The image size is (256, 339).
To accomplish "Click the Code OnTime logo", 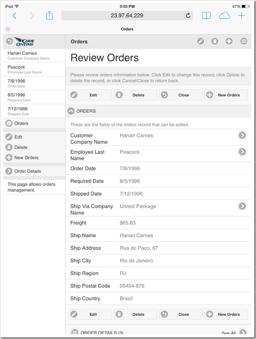I will point(25,41).
